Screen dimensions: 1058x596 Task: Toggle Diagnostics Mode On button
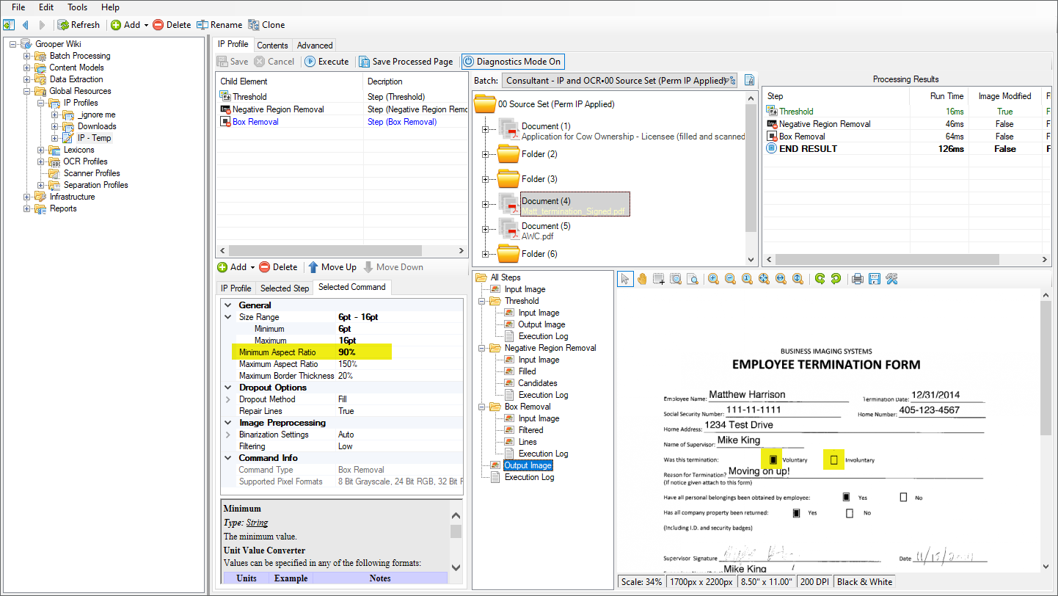point(513,62)
